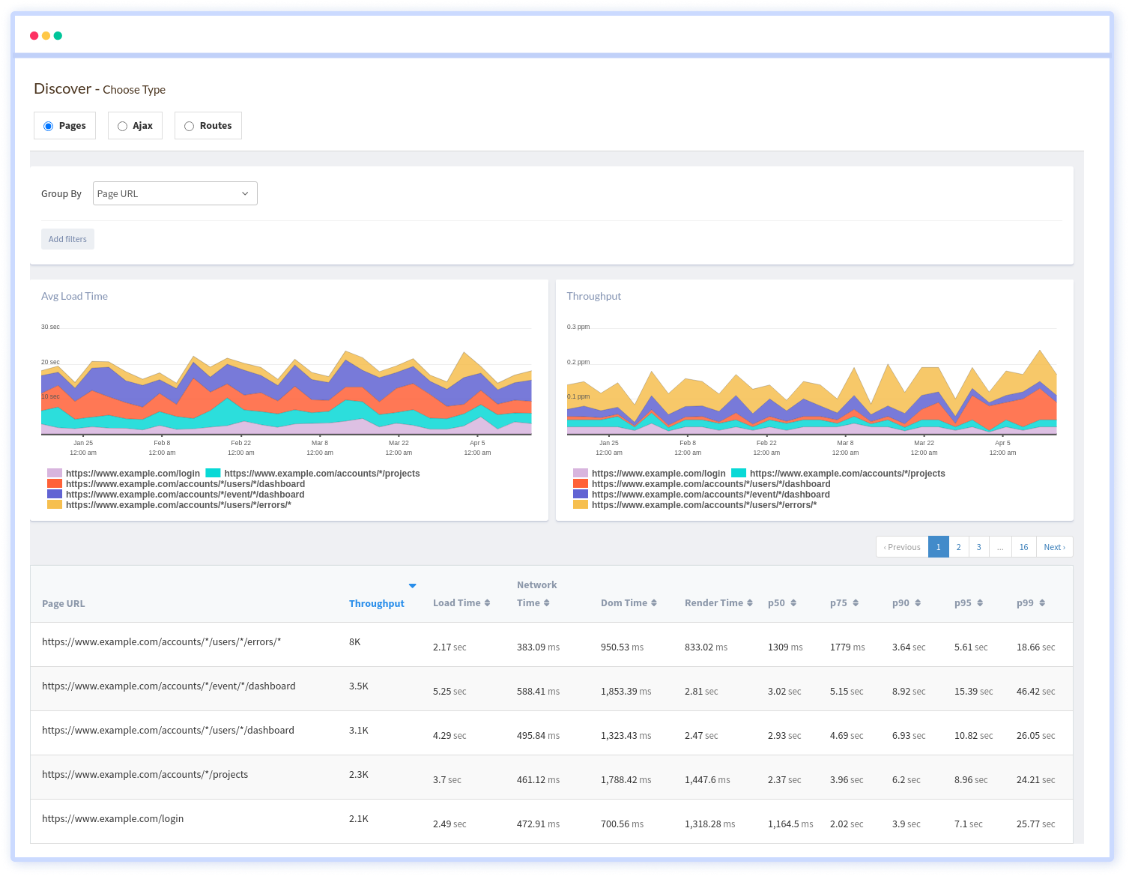
Task: Click the red window close dot
Action: click(x=34, y=35)
